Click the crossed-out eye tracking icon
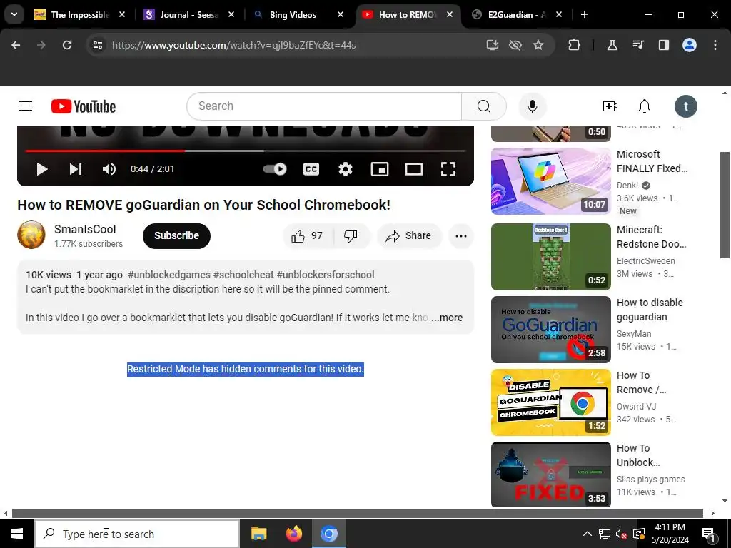 click(x=515, y=45)
